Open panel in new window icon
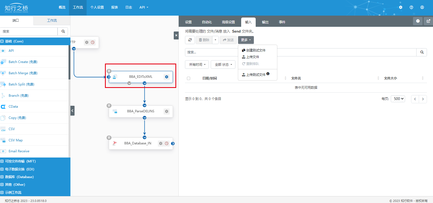The image size is (433, 203). click(428, 21)
